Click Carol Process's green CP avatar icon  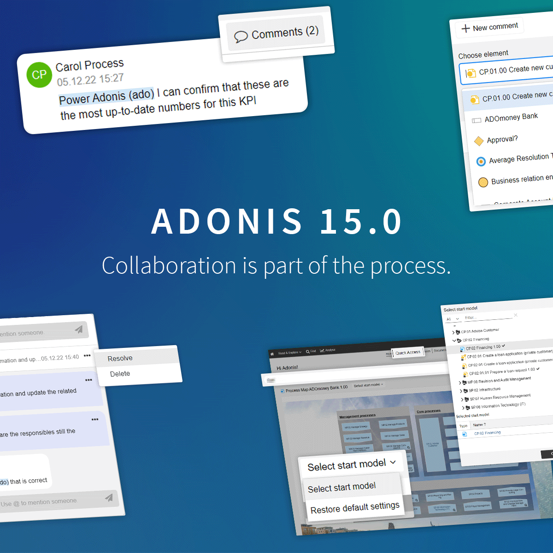[39, 75]
